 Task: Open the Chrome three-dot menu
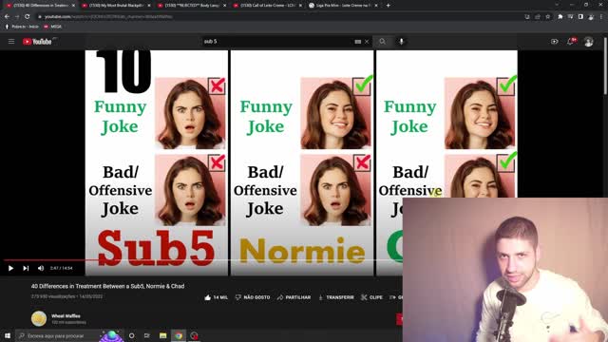click(x=601, y=17)
